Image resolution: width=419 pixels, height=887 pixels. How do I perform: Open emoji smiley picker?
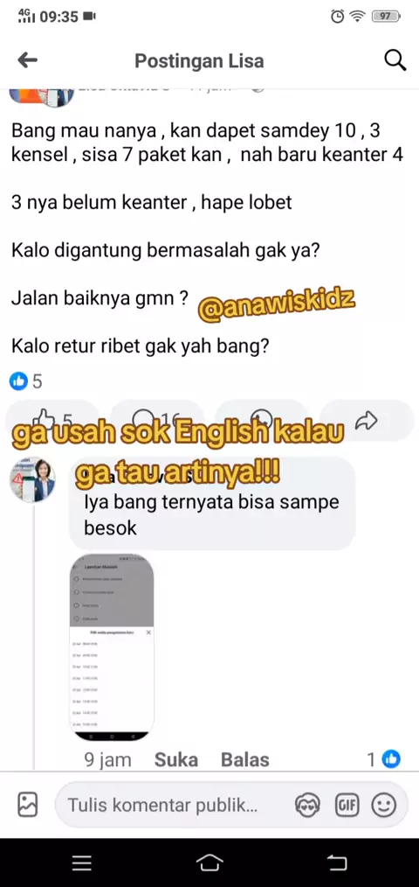click(x=383, y=805)
